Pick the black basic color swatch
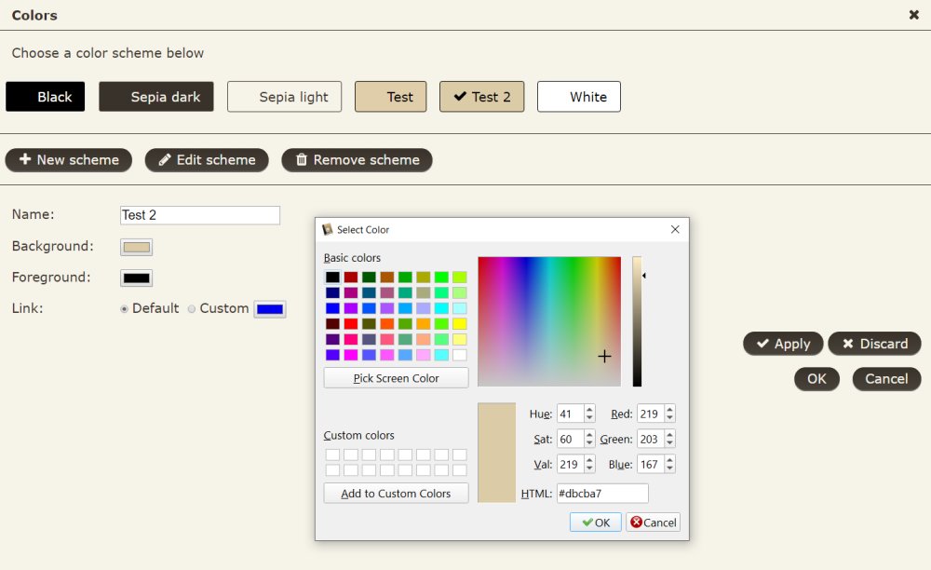931x570 pixels. coord(332,278)
